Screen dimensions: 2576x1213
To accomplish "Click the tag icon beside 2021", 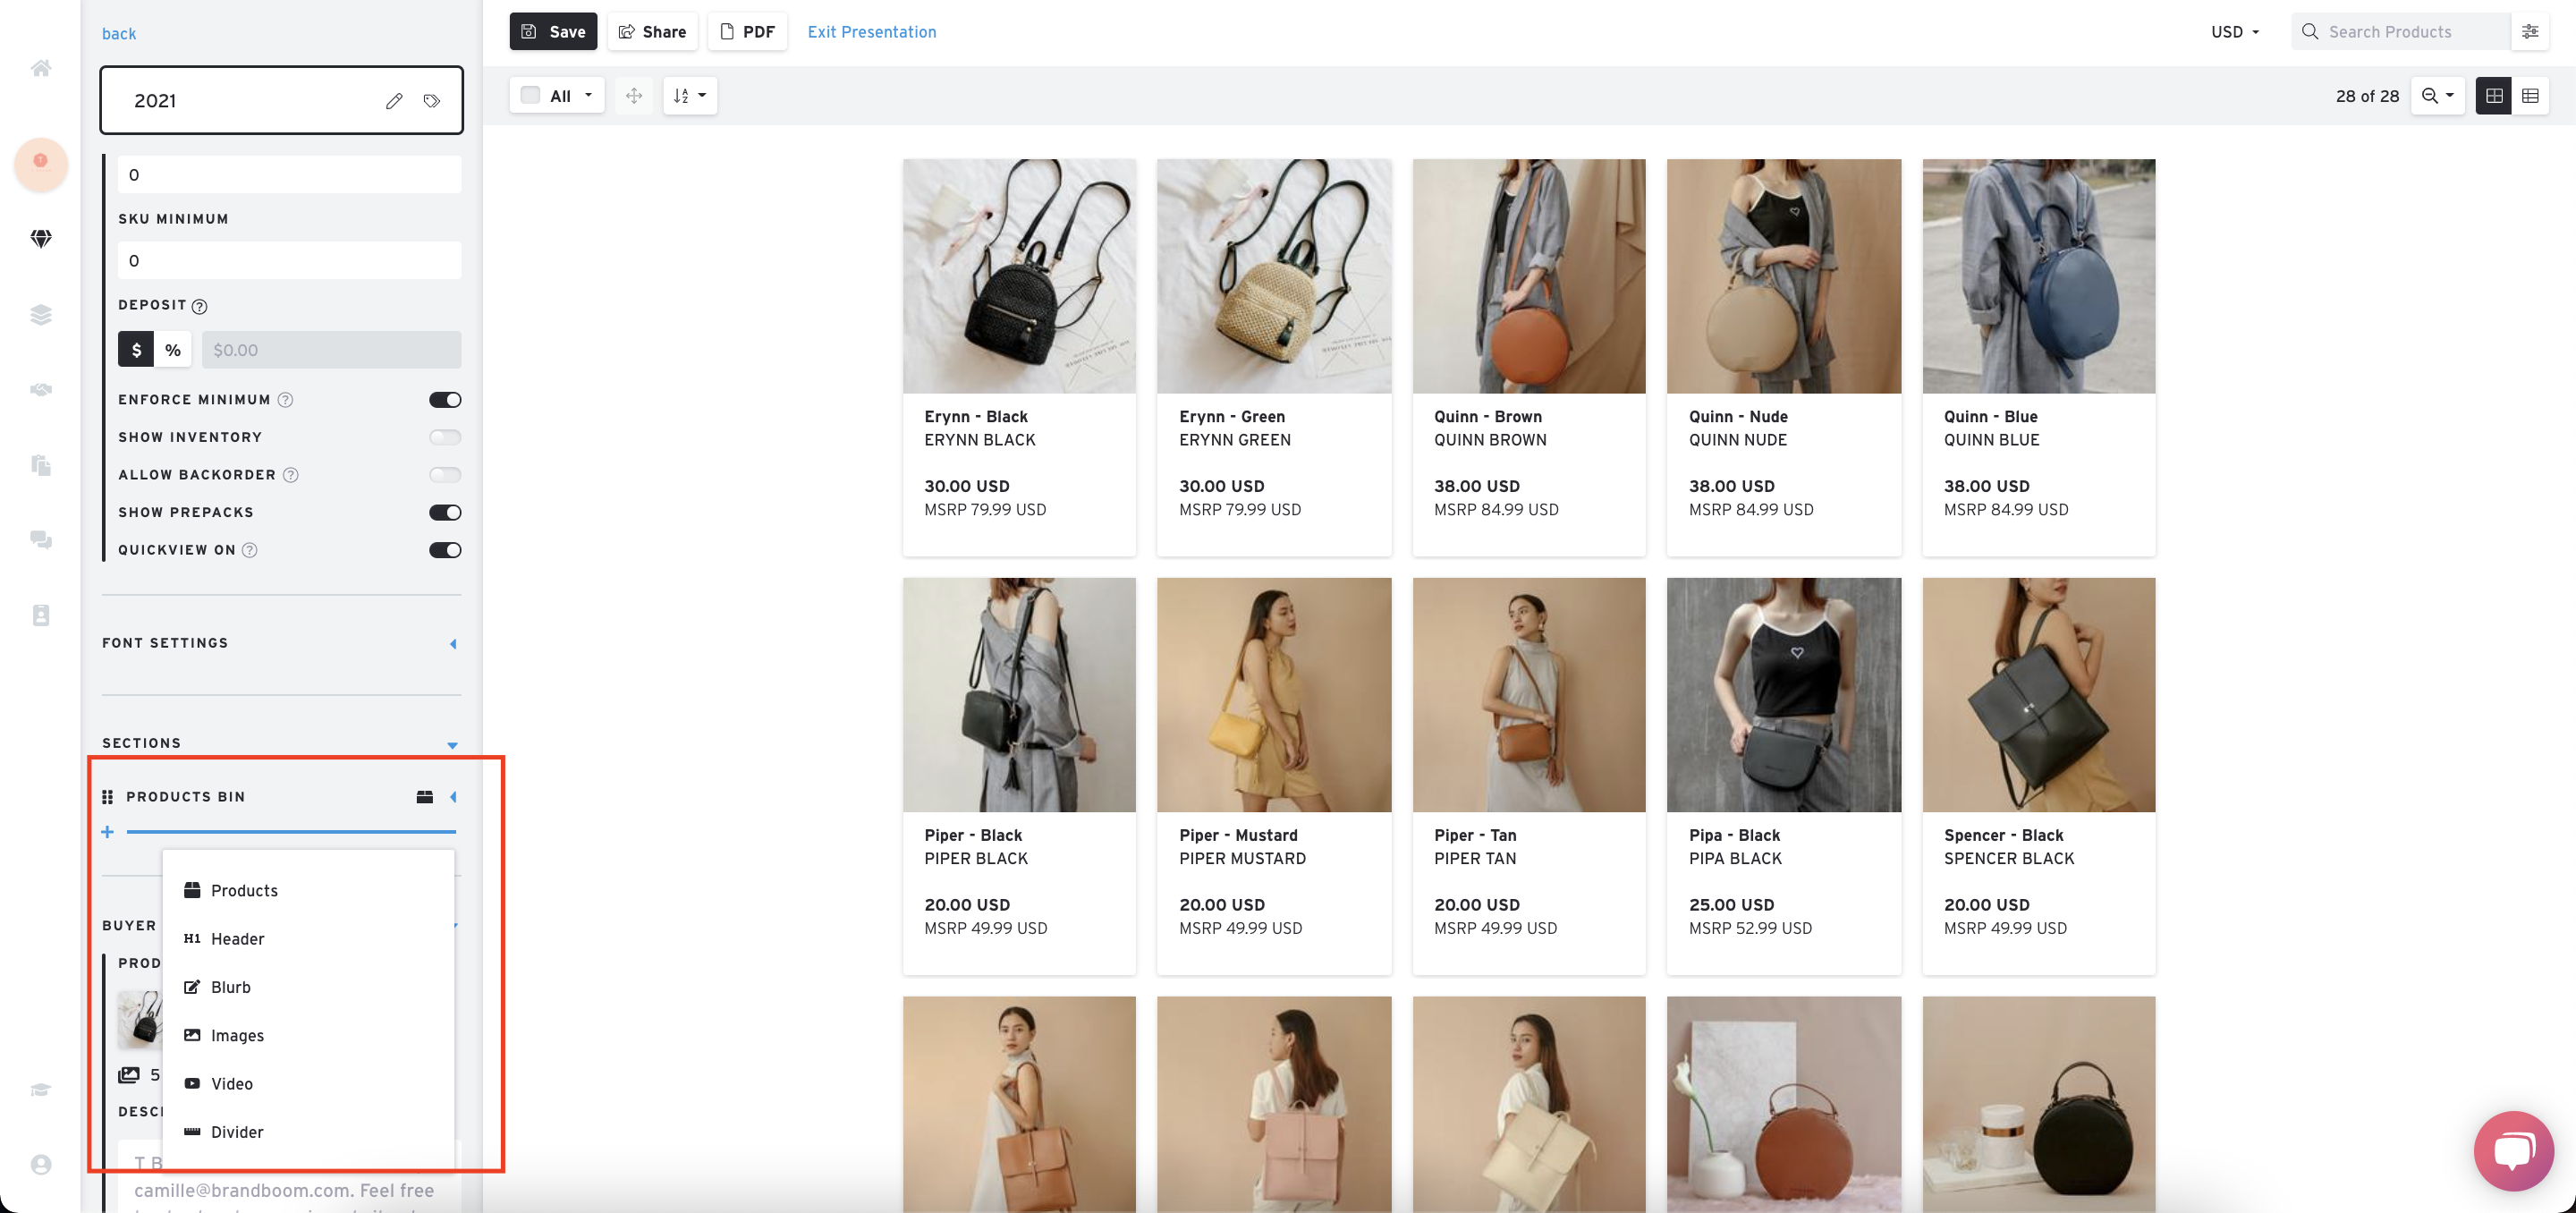I will pyautogui.click(x=432, y=100).
